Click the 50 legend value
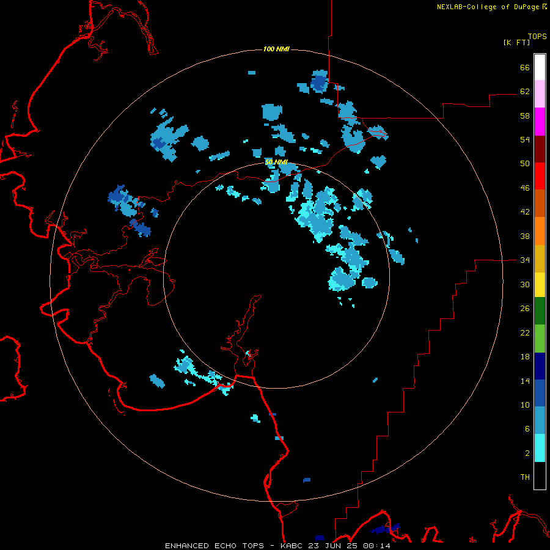This screenshot has width=550, height=550. tap(525, 164)
